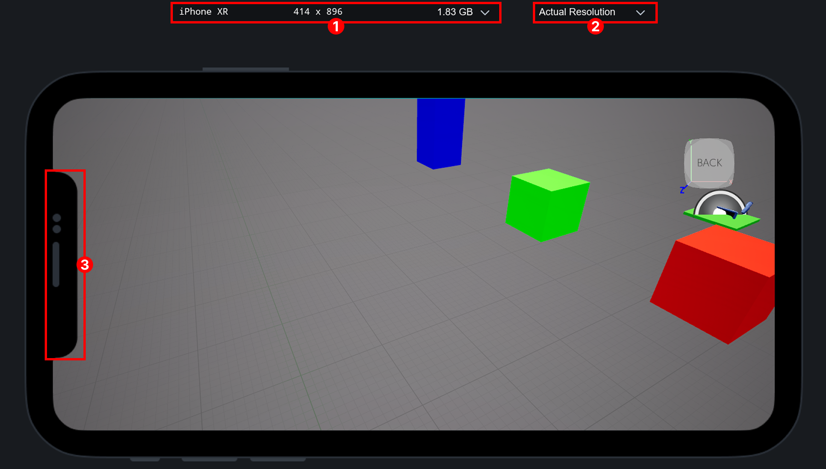Select the blue block in viewport
The width and height of the screenshot is (826, 469).
pyautogui.click(x=440, y=132)
